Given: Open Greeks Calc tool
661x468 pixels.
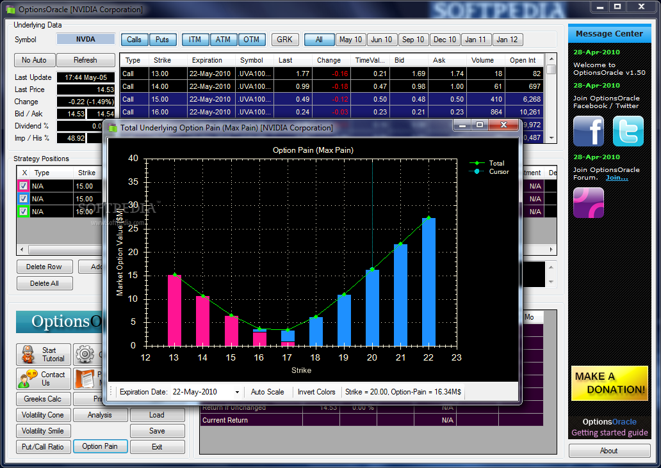Looking at the screenshot, I should tap(42, 399).
